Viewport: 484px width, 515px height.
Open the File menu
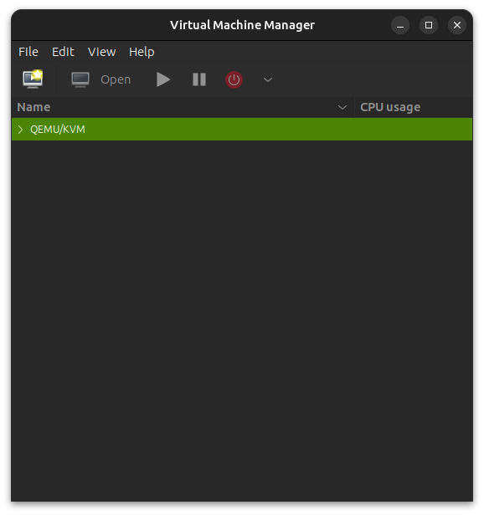[x=28, y=52]
